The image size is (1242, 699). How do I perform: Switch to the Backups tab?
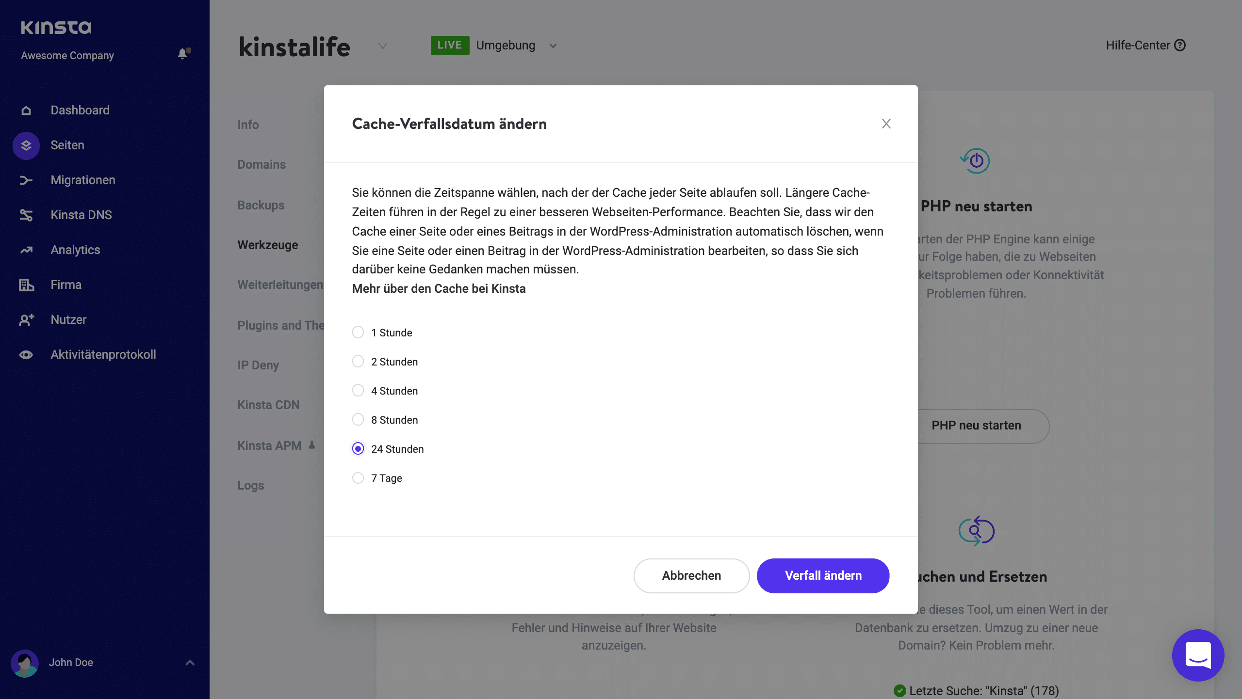coord(261,205)
